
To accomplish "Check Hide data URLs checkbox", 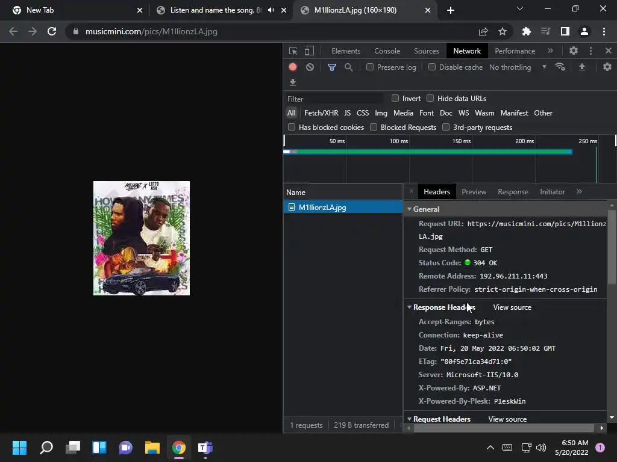I will click(x=430, y=98).
